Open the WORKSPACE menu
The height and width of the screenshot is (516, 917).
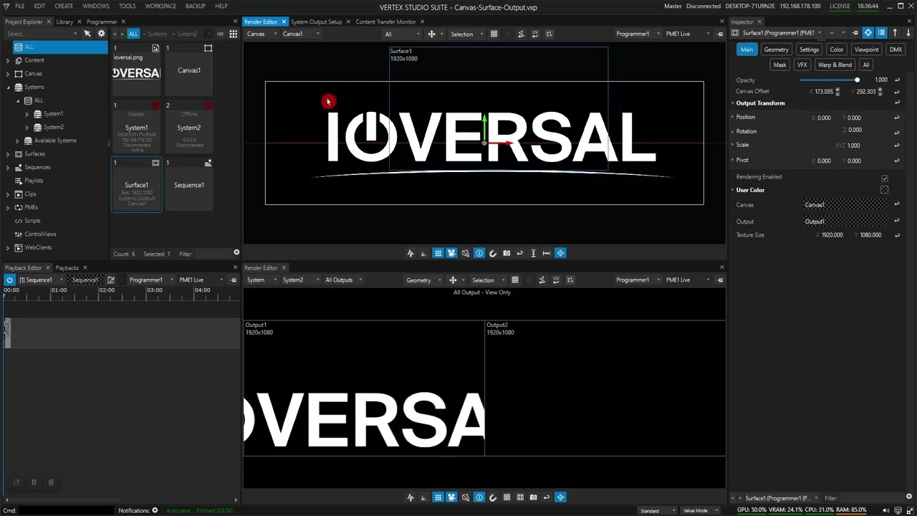(160, 6)
